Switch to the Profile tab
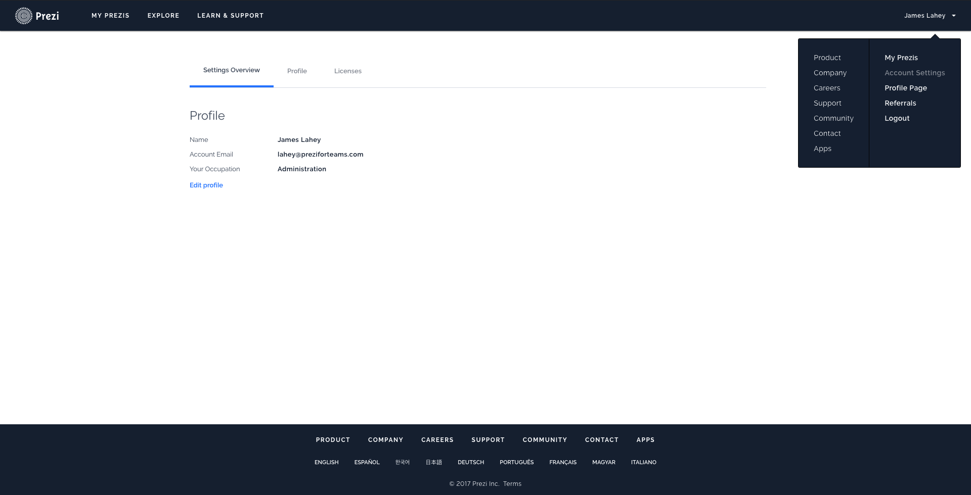The image size is (971, 495). [297, 71]
